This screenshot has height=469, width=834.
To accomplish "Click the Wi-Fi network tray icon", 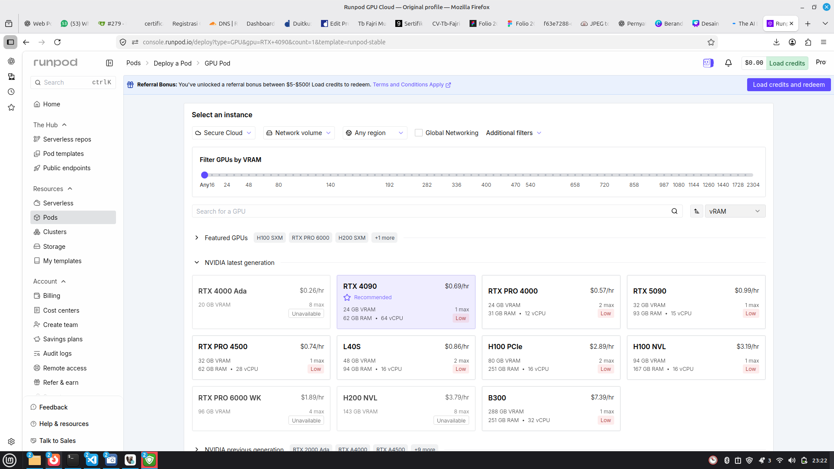I will point(780,460).
